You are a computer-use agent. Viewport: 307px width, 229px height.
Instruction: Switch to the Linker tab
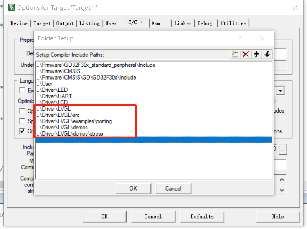(183, 23)
